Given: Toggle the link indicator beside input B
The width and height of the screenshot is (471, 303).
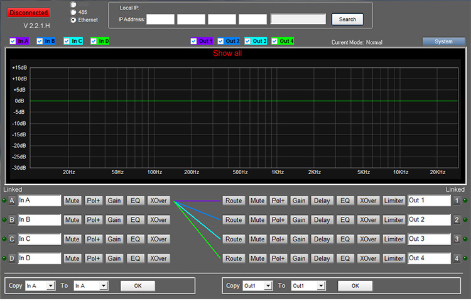Looking at the screenshot, I should 4,220.
